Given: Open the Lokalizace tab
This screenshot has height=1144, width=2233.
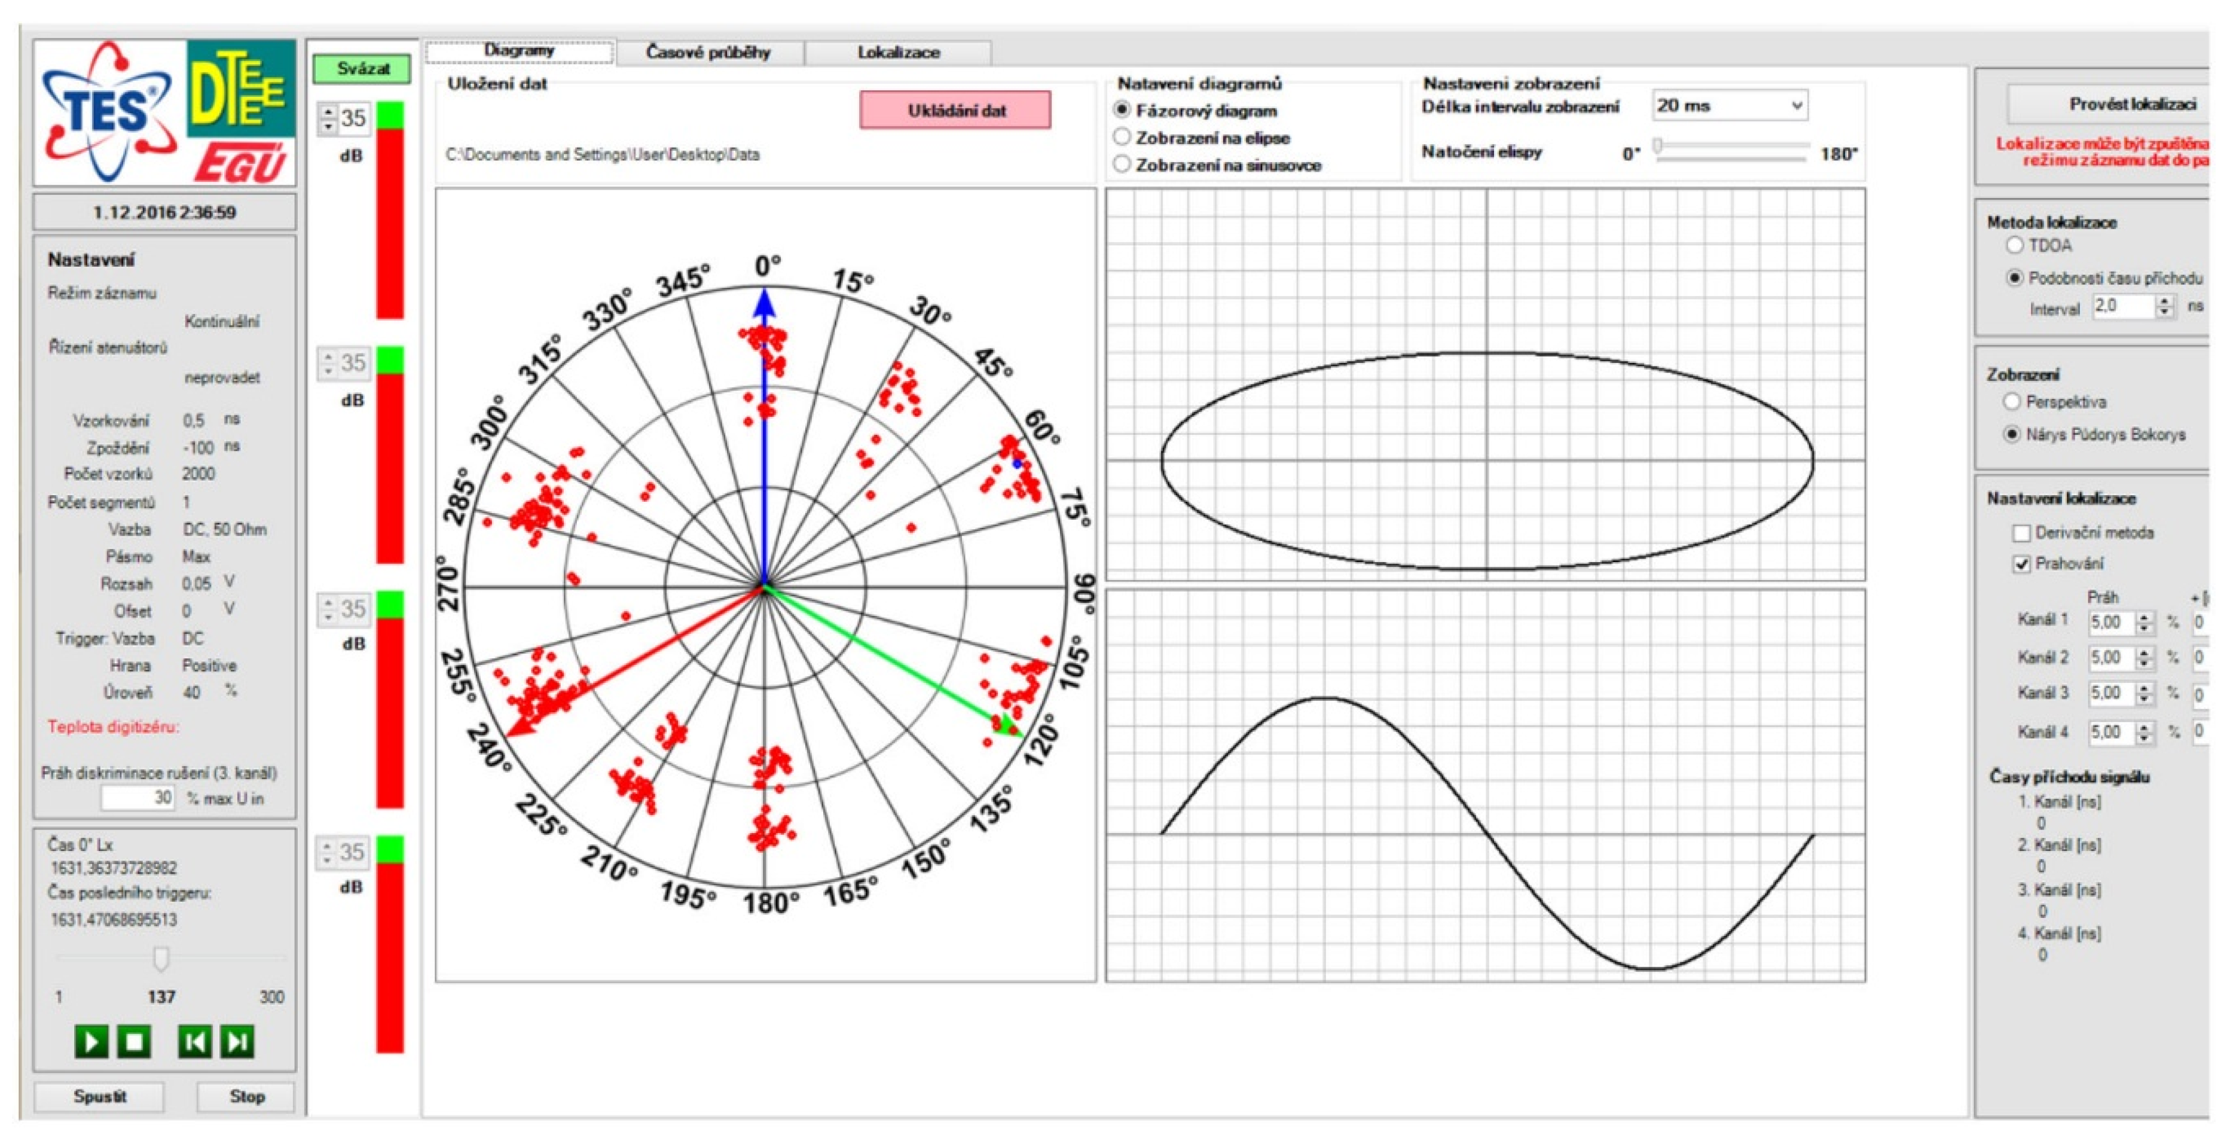Looking at the screenshot, I should [x=898, y=52].
